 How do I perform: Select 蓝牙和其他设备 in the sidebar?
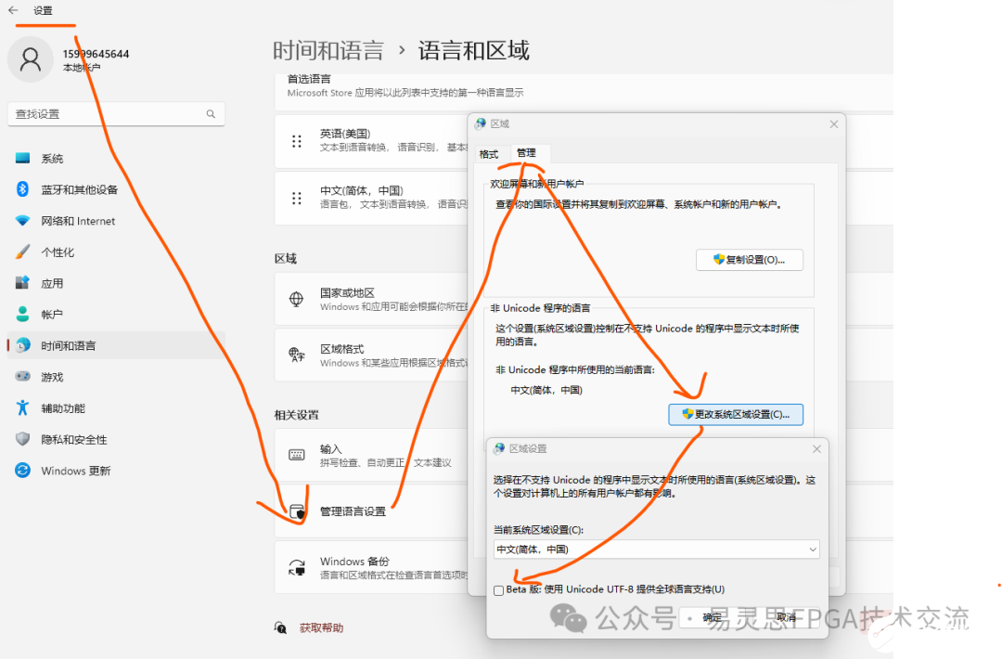(80, 189)
